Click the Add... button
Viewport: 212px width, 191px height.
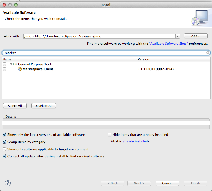point(196,36)
